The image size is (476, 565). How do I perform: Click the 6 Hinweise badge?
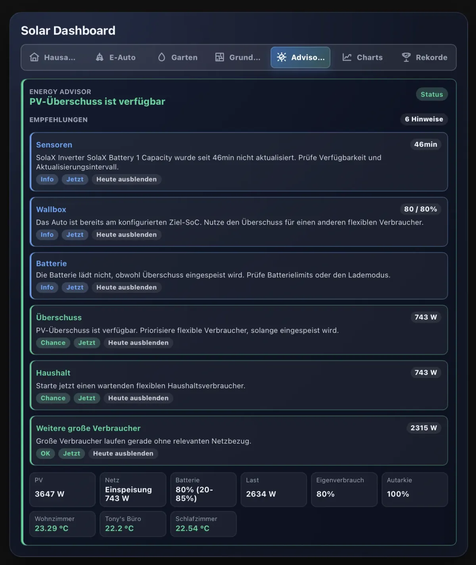[x=424, y=119]
